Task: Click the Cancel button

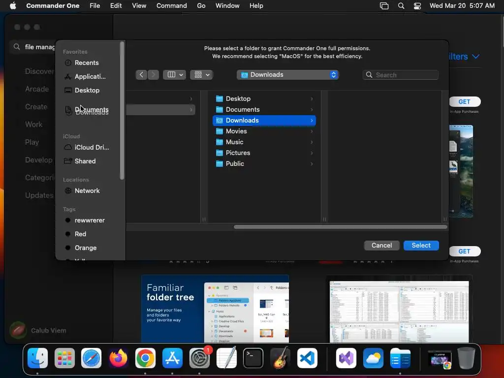Action: [381, 245]
